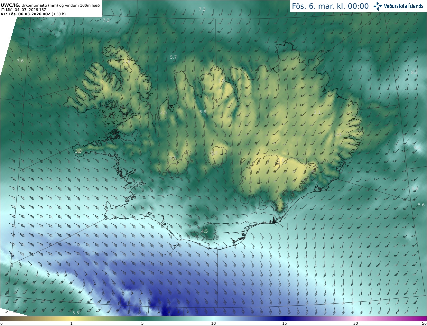
Task: Click the map value label '8.2'
Action: click(414, 73)
